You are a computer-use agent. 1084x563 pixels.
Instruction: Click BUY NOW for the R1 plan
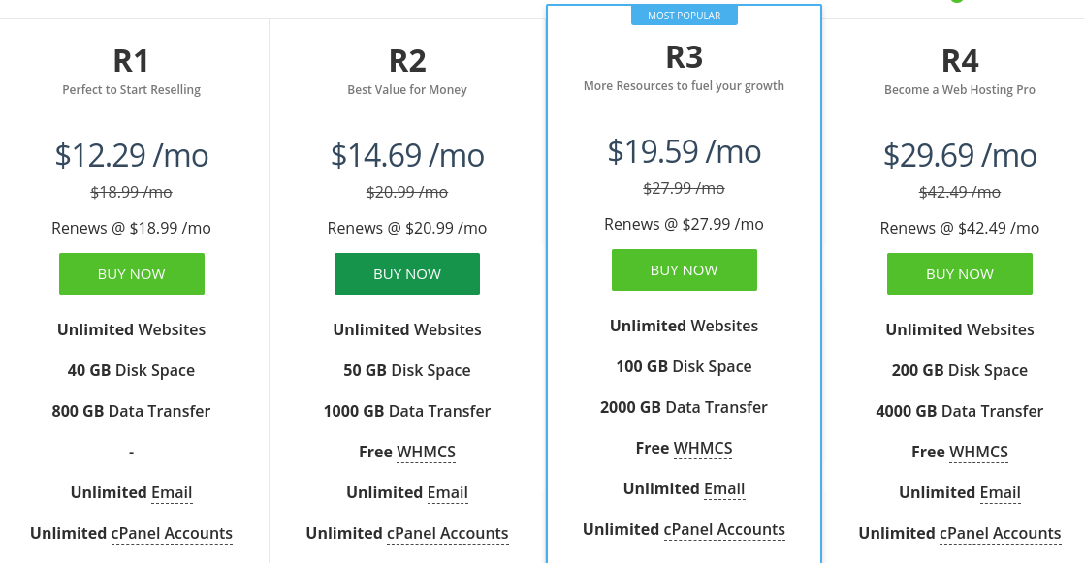[132, 274]
